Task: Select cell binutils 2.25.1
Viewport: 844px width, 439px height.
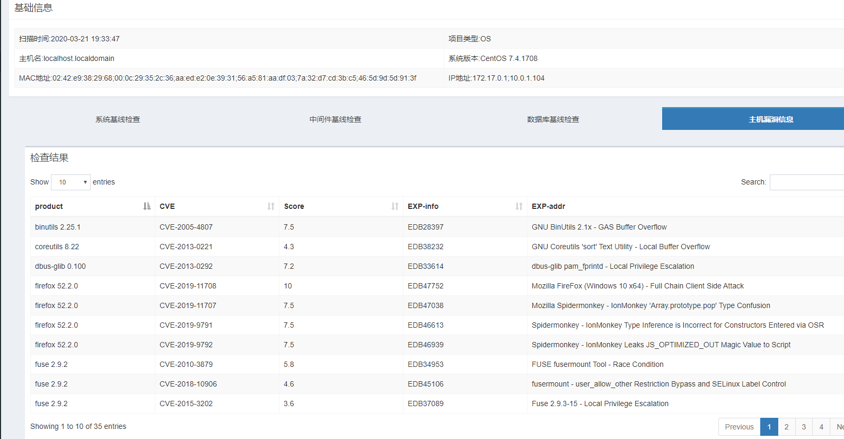Action: (x=58, y=227)
